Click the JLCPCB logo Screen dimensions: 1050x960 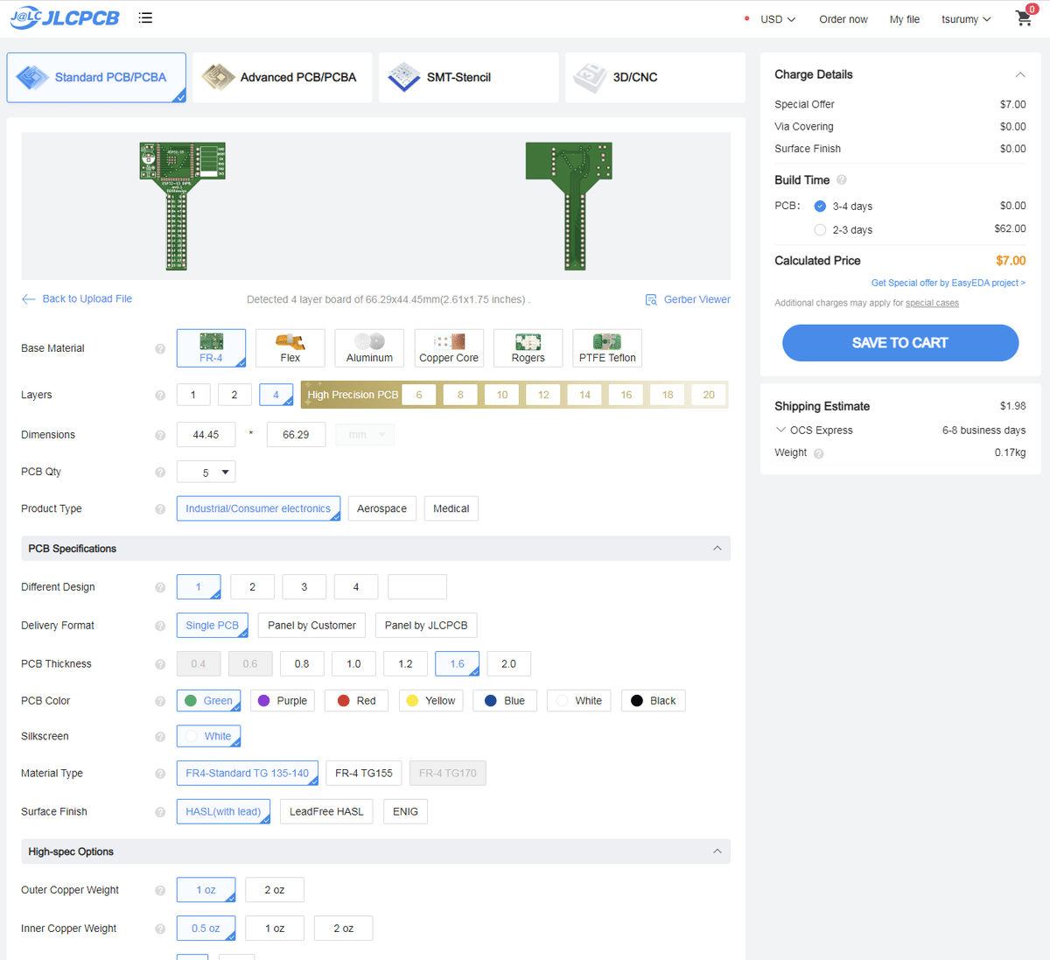point(64,18)
